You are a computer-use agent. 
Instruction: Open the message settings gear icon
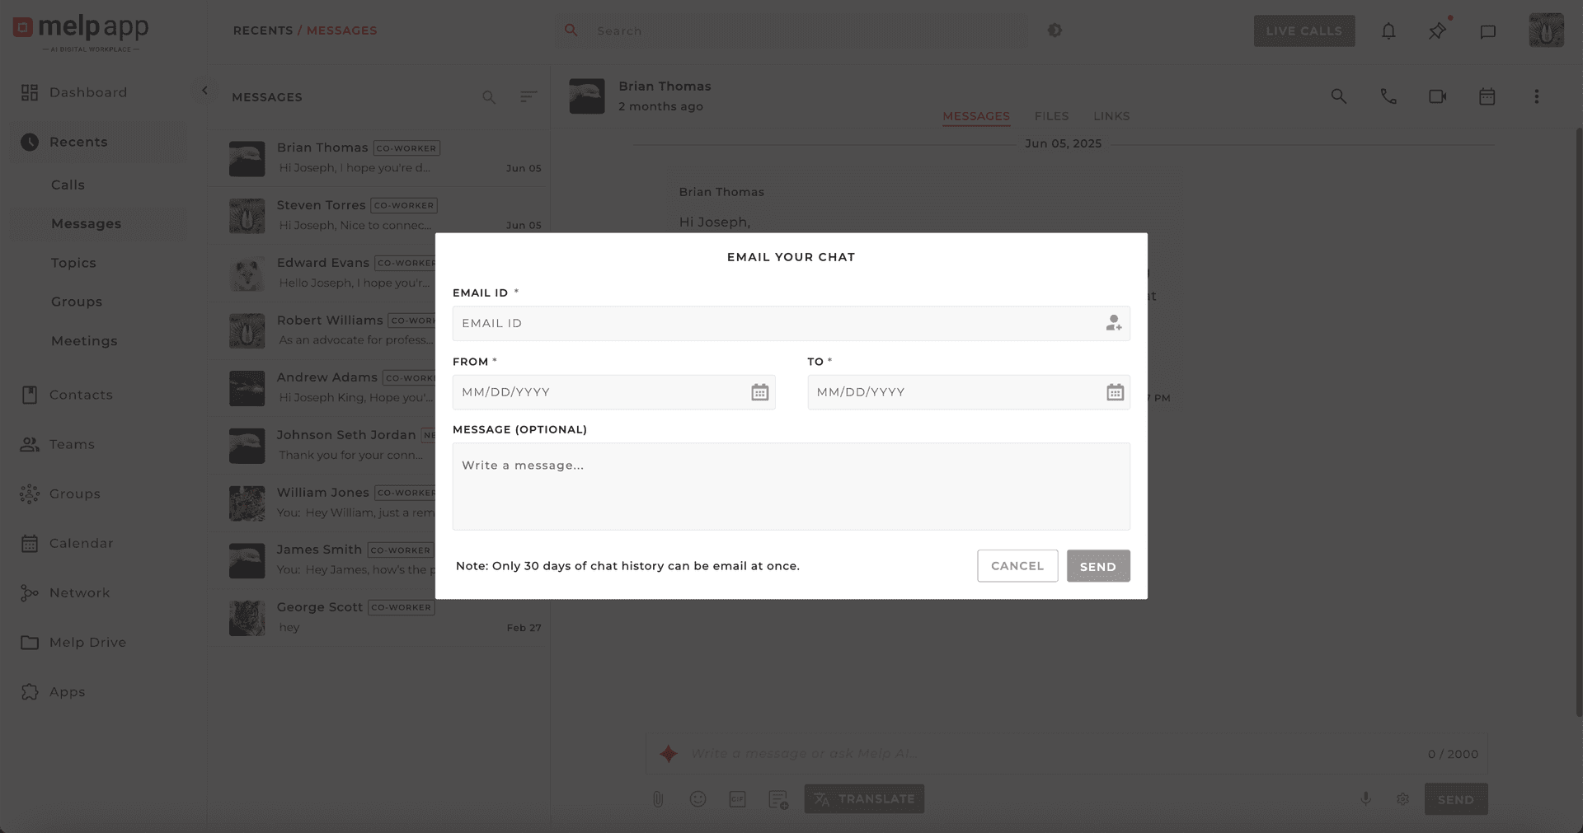[1403, 798]
